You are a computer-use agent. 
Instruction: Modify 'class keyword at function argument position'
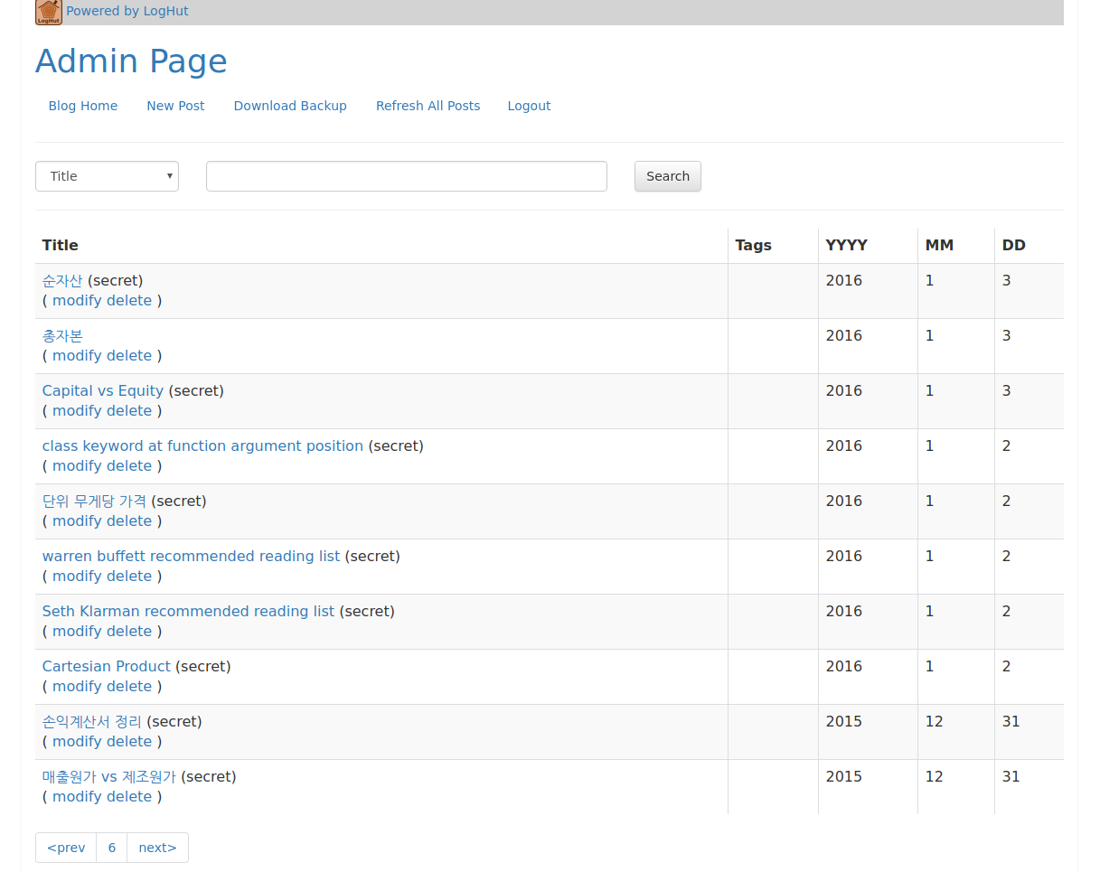click(78, 465)
